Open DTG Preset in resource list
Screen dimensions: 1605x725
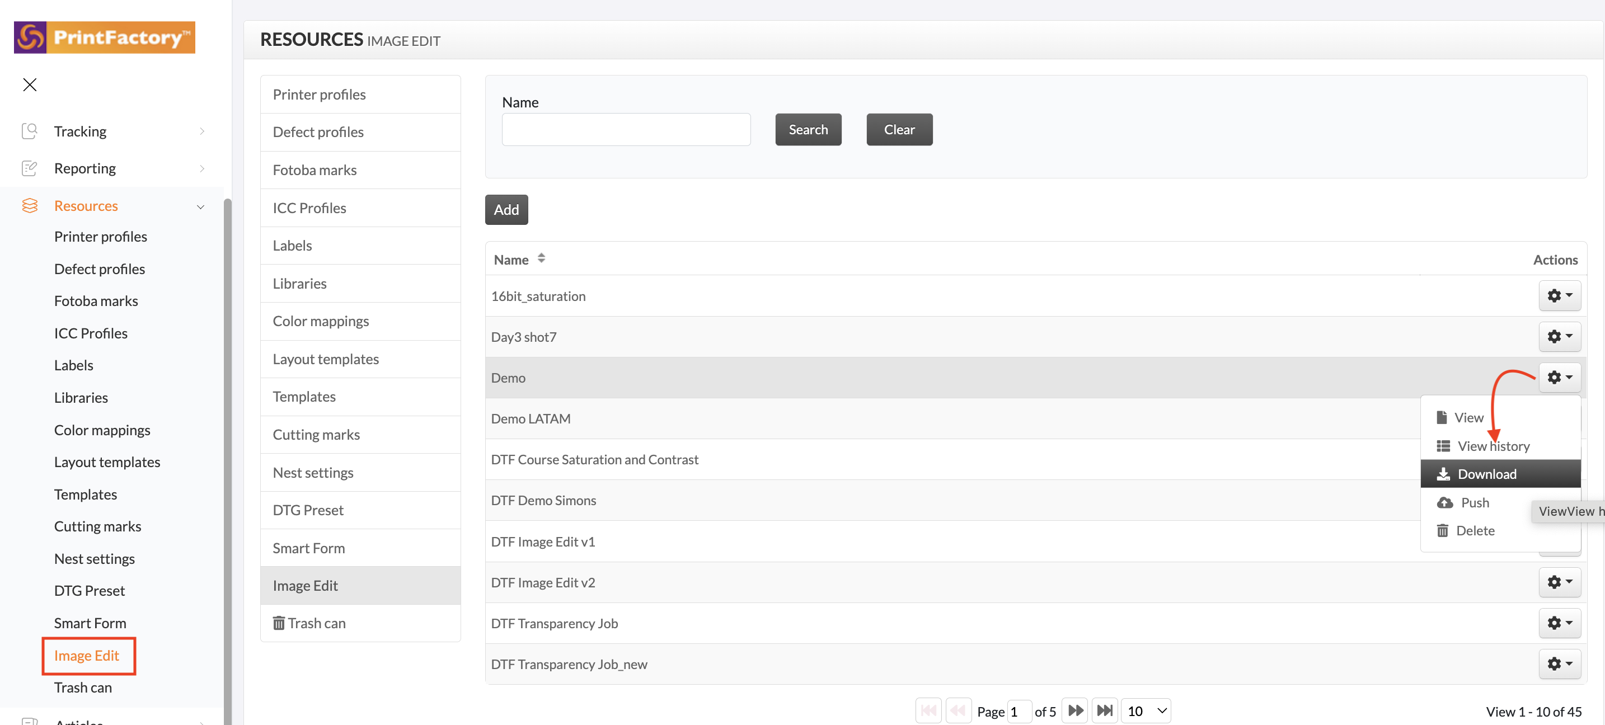(360, 510)
